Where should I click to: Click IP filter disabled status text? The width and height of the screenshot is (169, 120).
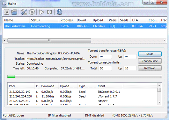coord(59,115)
